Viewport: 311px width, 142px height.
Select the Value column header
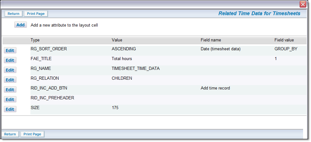[117, 40]
